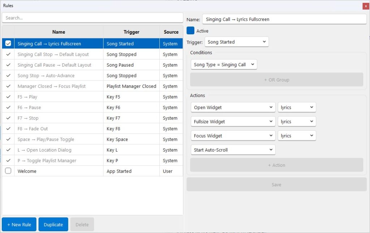Open the Fullsize Widget action dropdown

(233, 122)
